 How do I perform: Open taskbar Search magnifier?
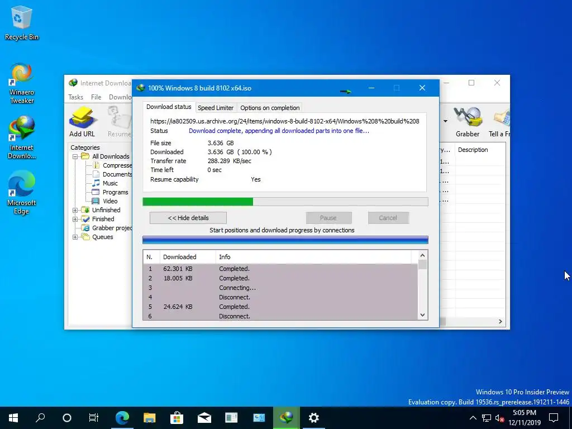pos(40,418)
